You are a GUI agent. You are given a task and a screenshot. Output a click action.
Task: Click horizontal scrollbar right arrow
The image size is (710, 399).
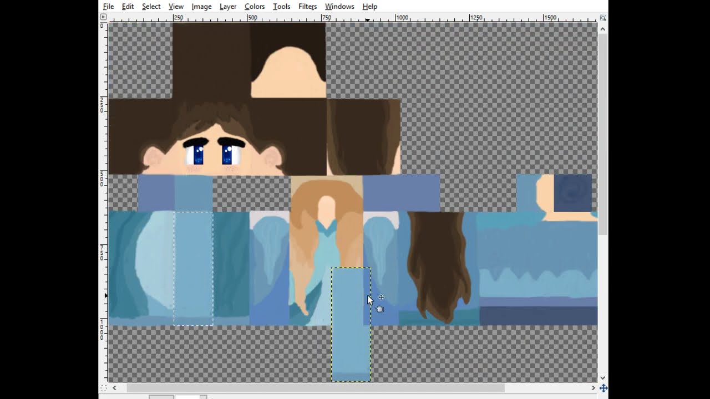click(x=593, y=388)
